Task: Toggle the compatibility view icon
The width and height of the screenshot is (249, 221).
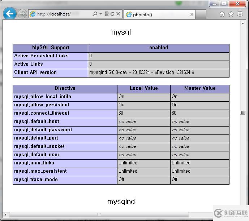Action: point(107,14)
